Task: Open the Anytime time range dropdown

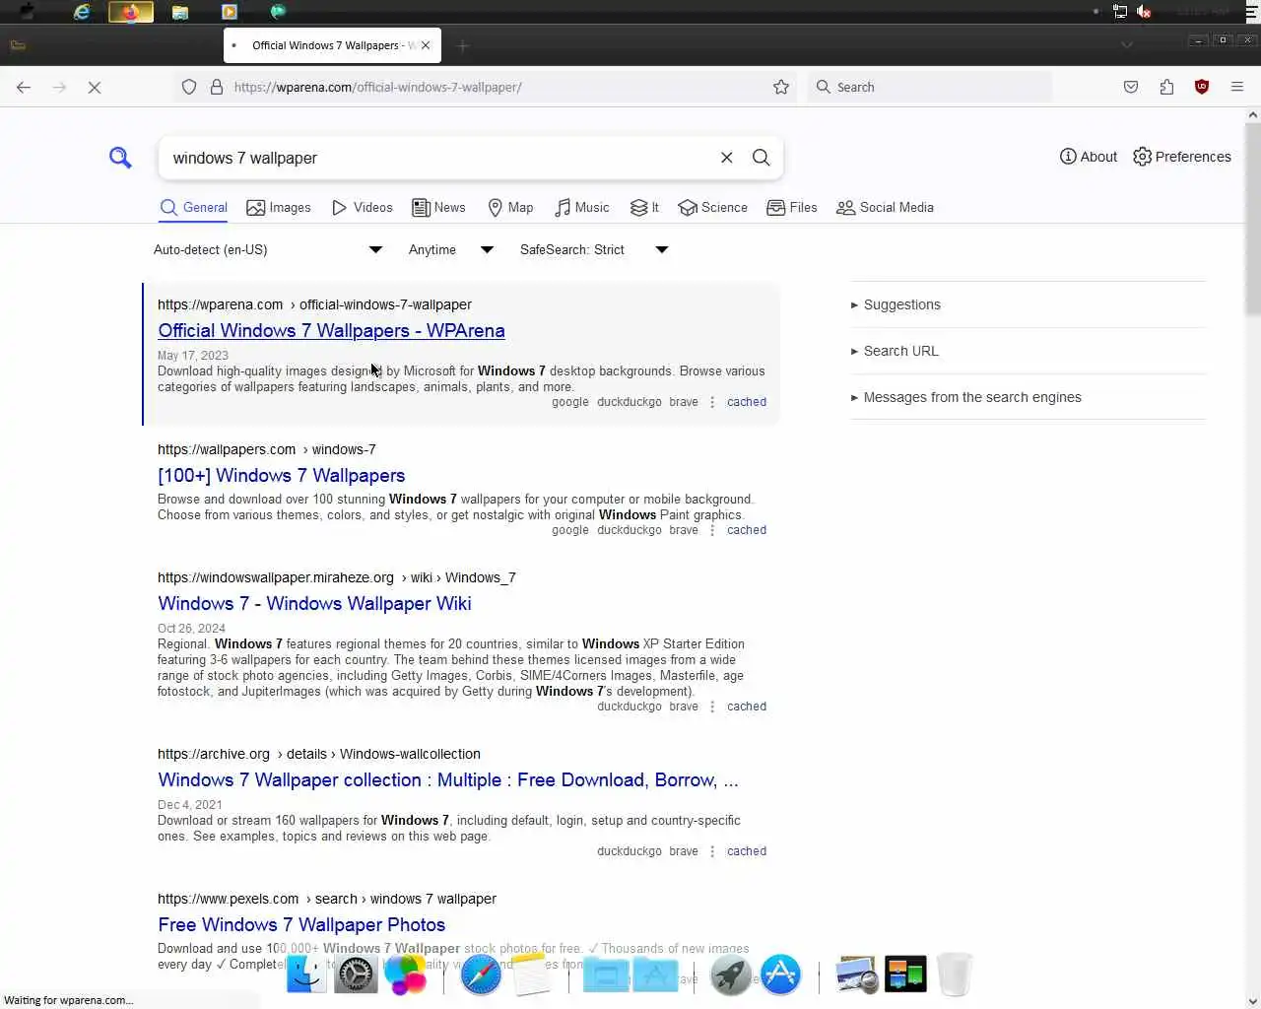Action: 450,249
